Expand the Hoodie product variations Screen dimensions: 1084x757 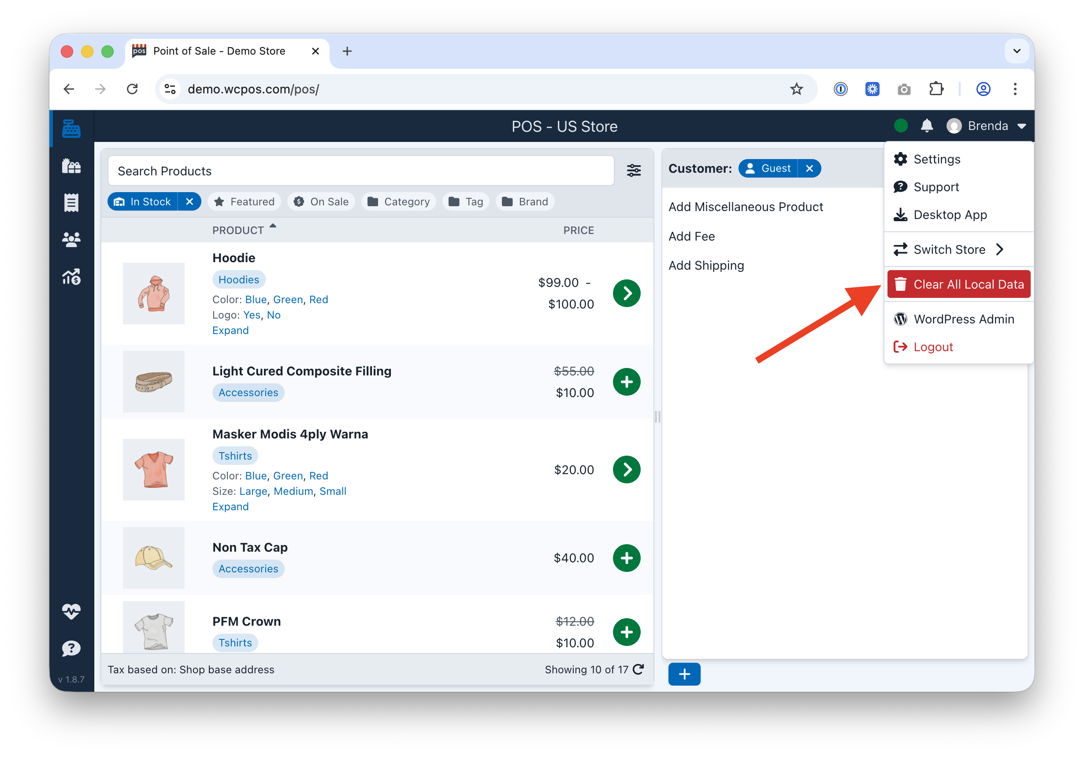[x=230, y=330]
